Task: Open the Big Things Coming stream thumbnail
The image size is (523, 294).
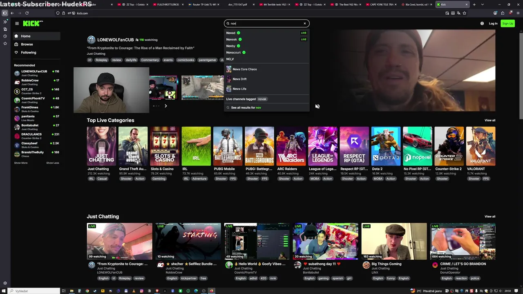Action: point(394,241)
